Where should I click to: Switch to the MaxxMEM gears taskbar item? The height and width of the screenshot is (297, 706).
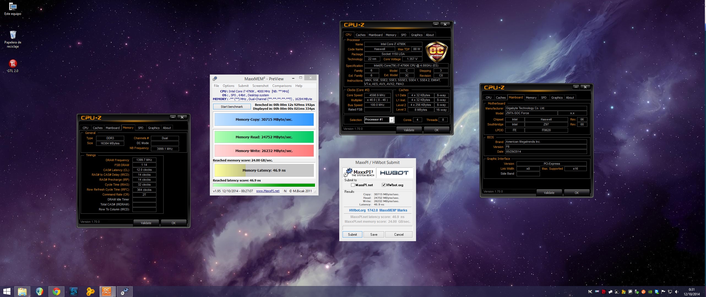click(x=125, y=291)
